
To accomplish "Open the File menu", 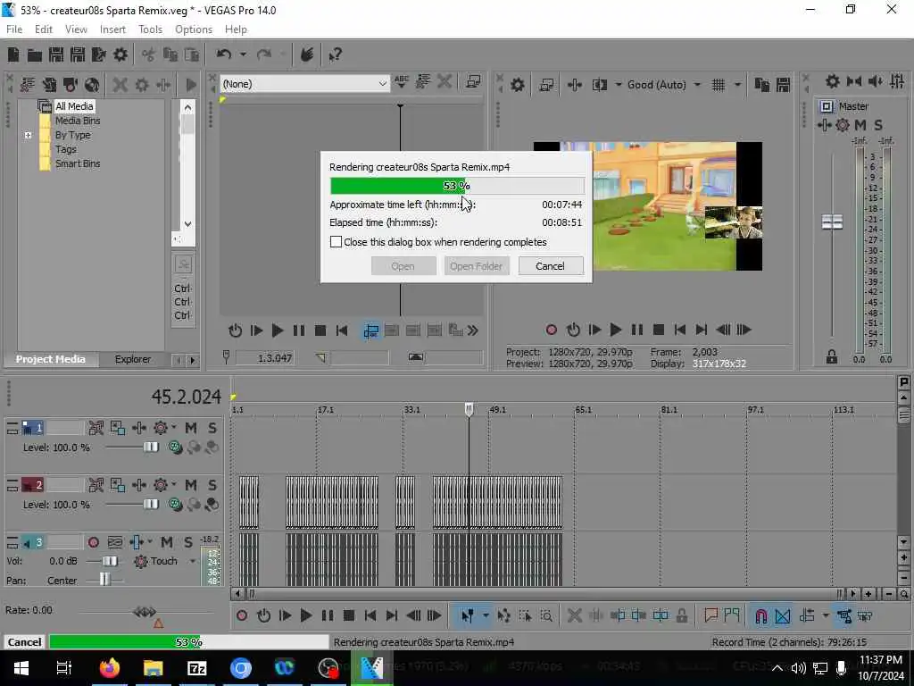I will pos(14,29).
